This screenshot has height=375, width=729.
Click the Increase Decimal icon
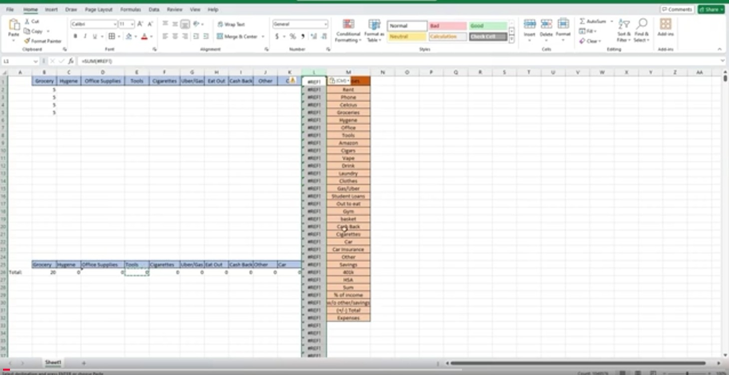(x=314, y=36)
